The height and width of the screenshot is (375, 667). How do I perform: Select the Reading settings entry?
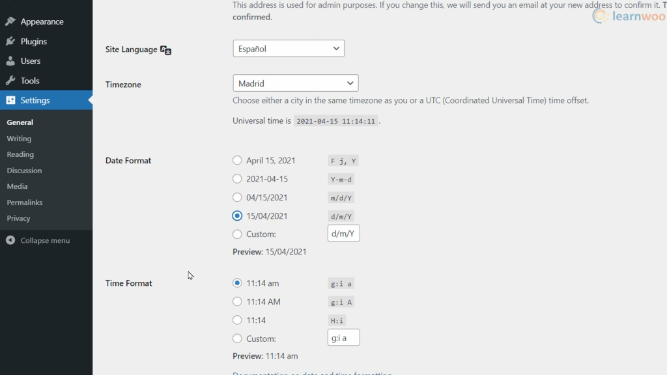tap(20, 154)
